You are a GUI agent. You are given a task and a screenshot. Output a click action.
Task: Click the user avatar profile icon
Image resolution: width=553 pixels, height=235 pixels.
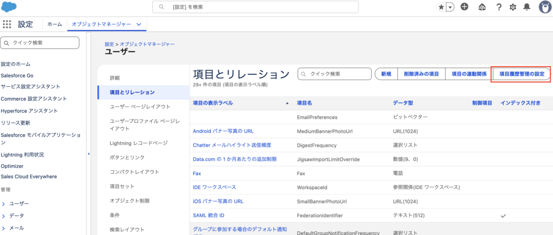[x=544, y=7]
